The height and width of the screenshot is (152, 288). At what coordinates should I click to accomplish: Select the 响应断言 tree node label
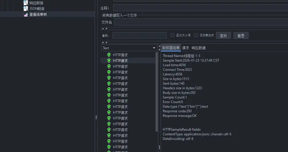(36, 3)
